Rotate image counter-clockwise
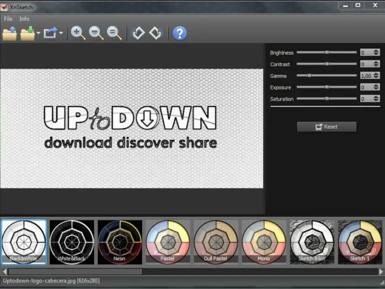 click(x=139, y=33)
